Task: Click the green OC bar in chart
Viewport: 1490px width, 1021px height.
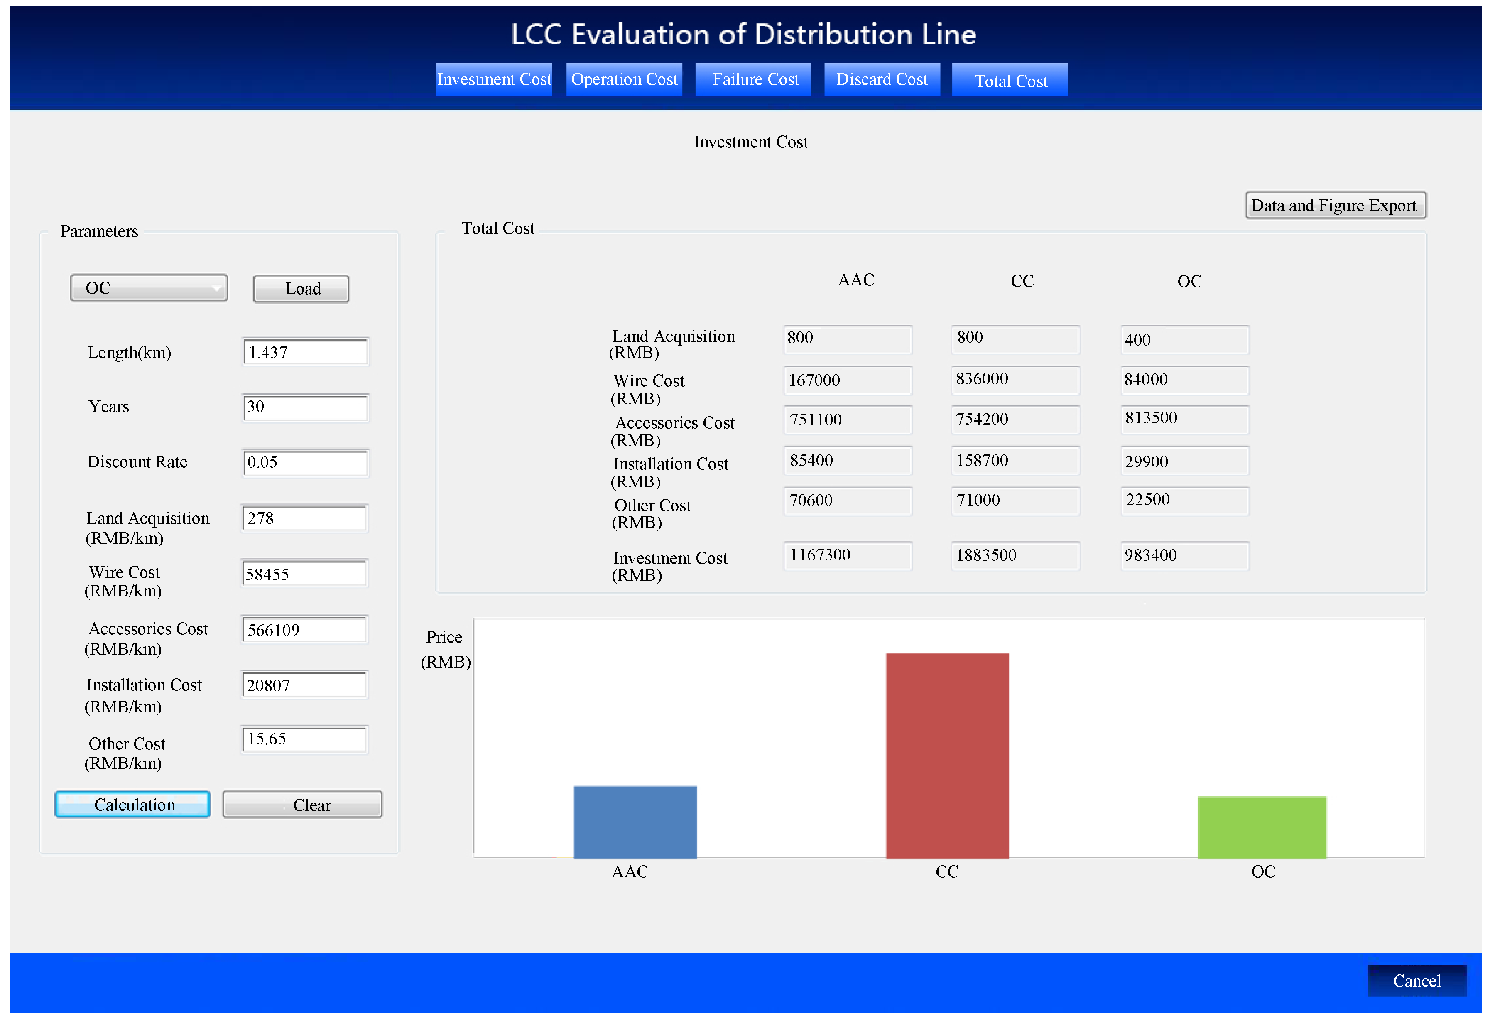Action: (x=1262, y=827)
